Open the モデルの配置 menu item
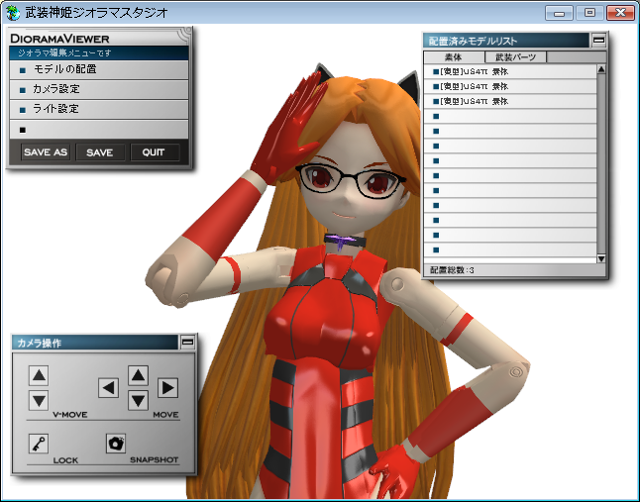This screenshot has width=640, height=502. click(x=99, y=69)
